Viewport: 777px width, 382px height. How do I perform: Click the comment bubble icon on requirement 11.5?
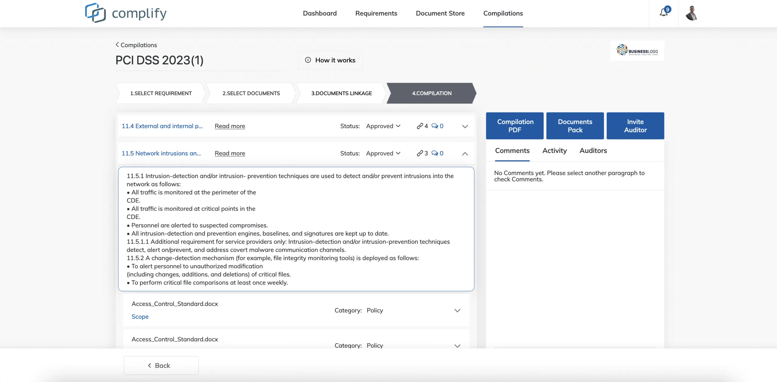tap(435, 153)
